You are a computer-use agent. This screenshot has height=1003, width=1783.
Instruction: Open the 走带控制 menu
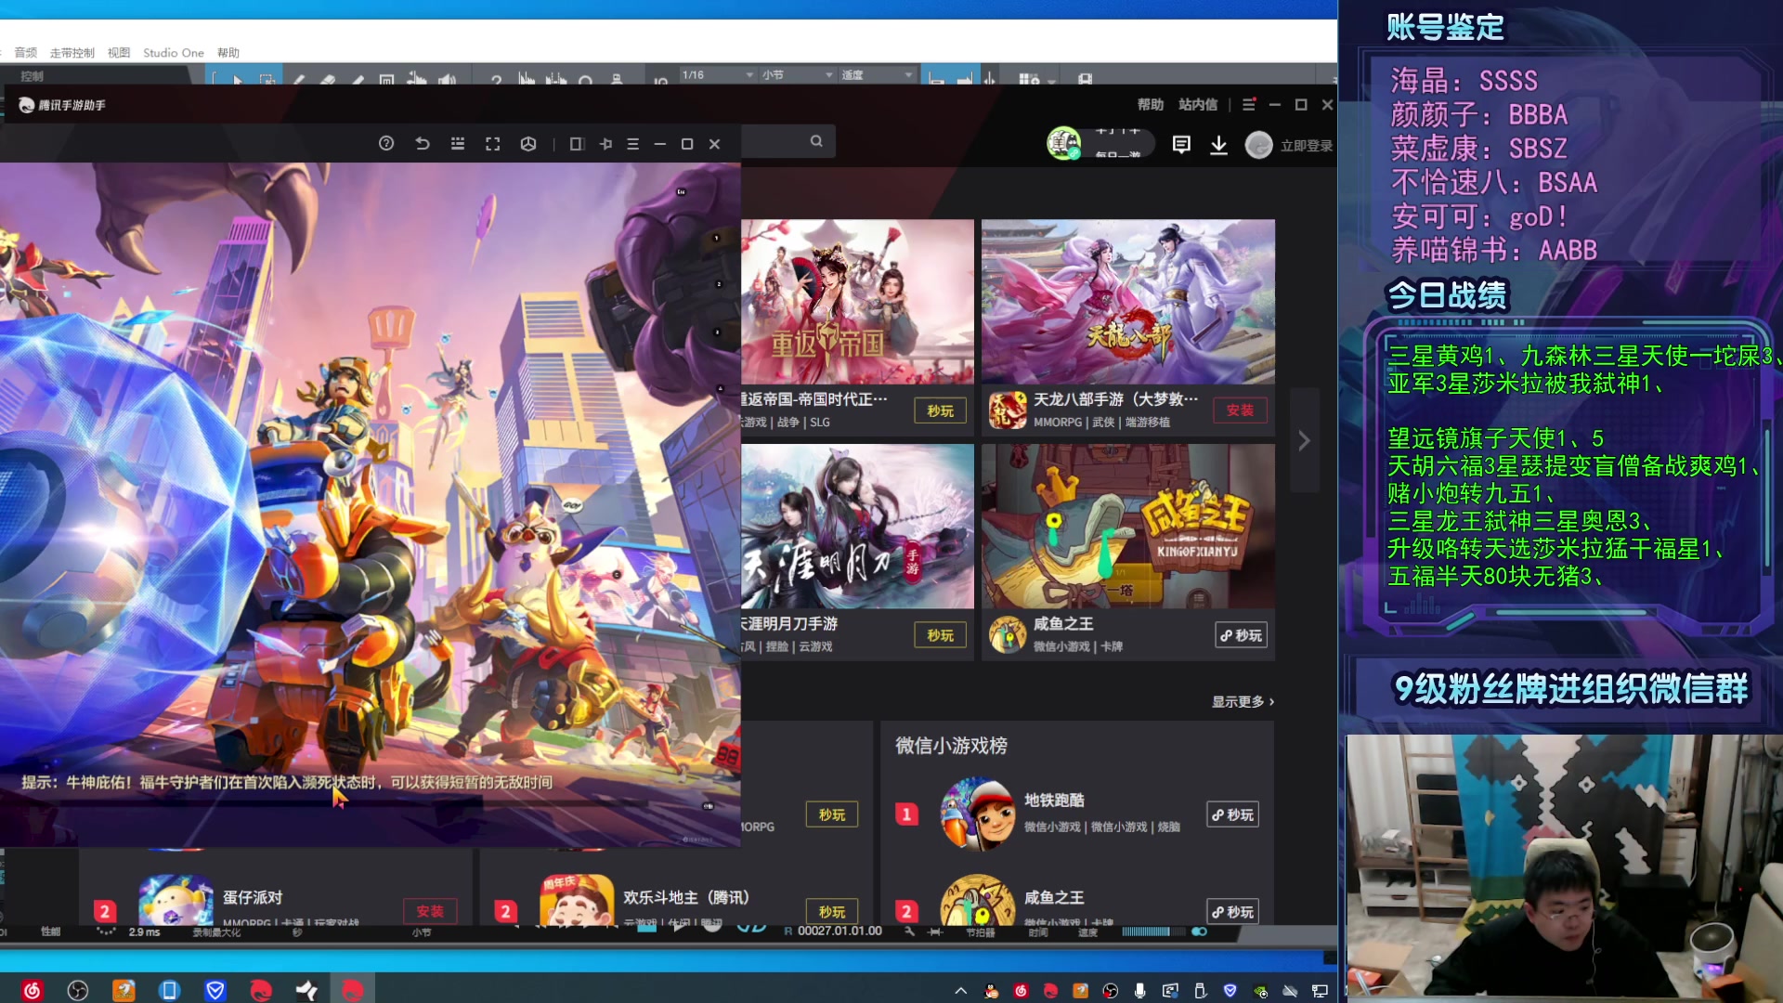(72, 53)
